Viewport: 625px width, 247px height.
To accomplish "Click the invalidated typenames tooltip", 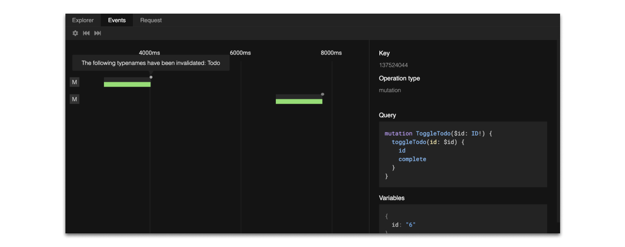I will pyautogui.click(x=151, y=63).
